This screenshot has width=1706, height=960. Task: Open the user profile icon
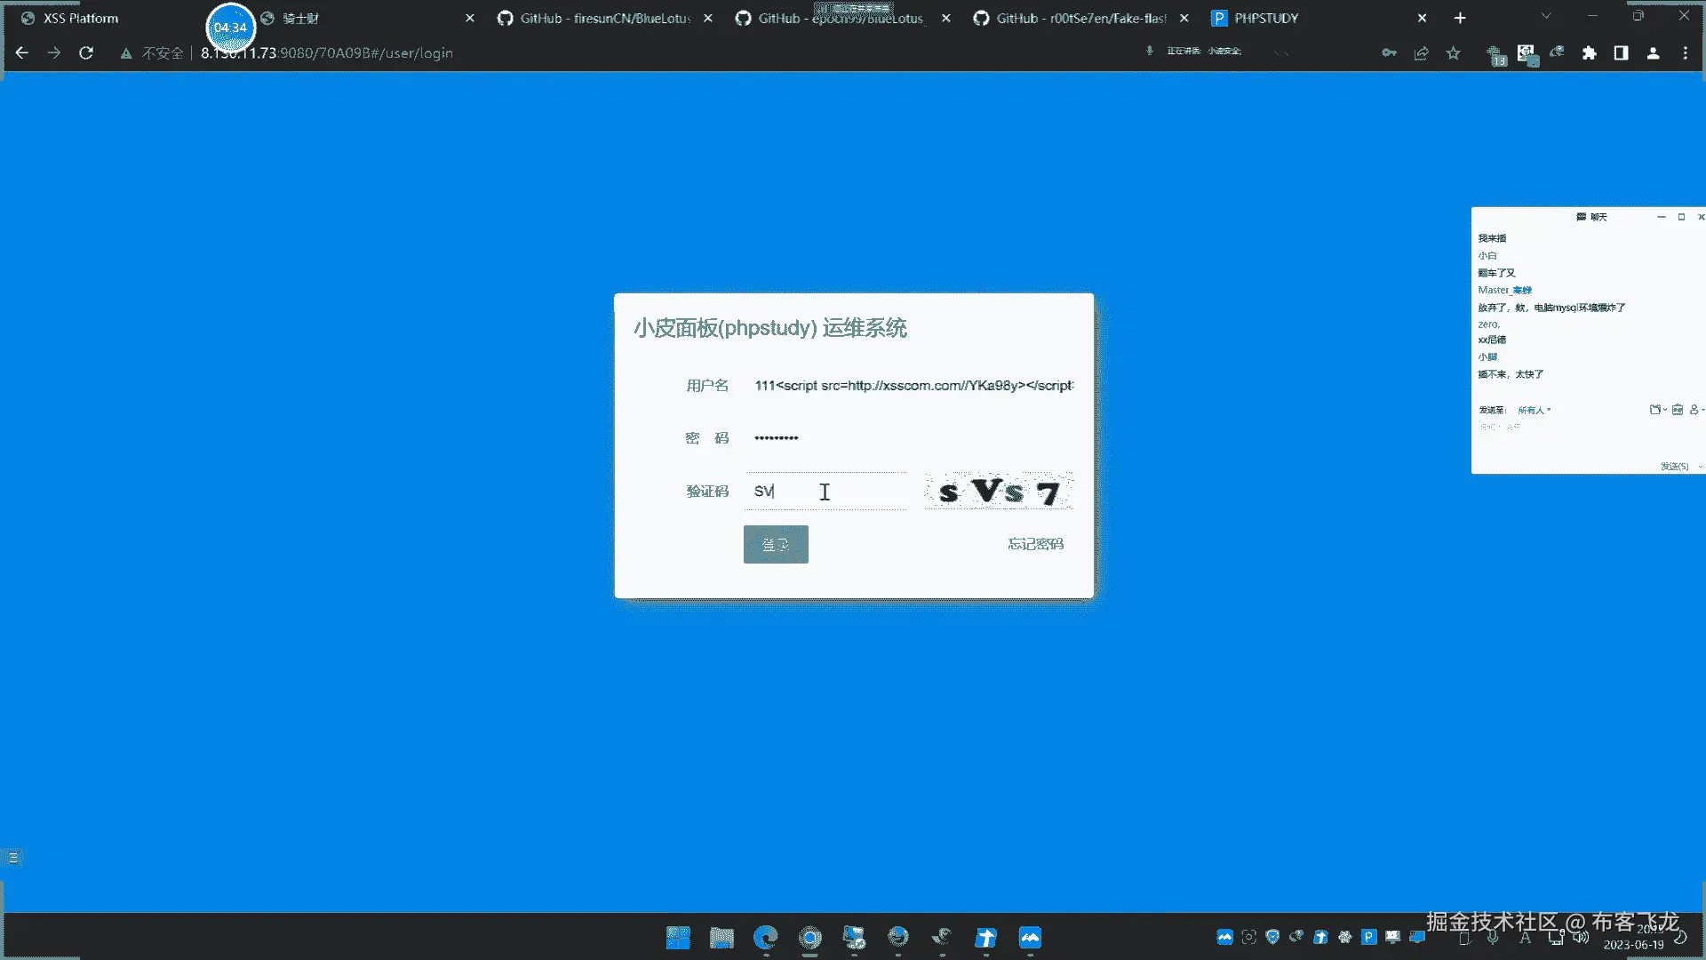point(1653,53)
